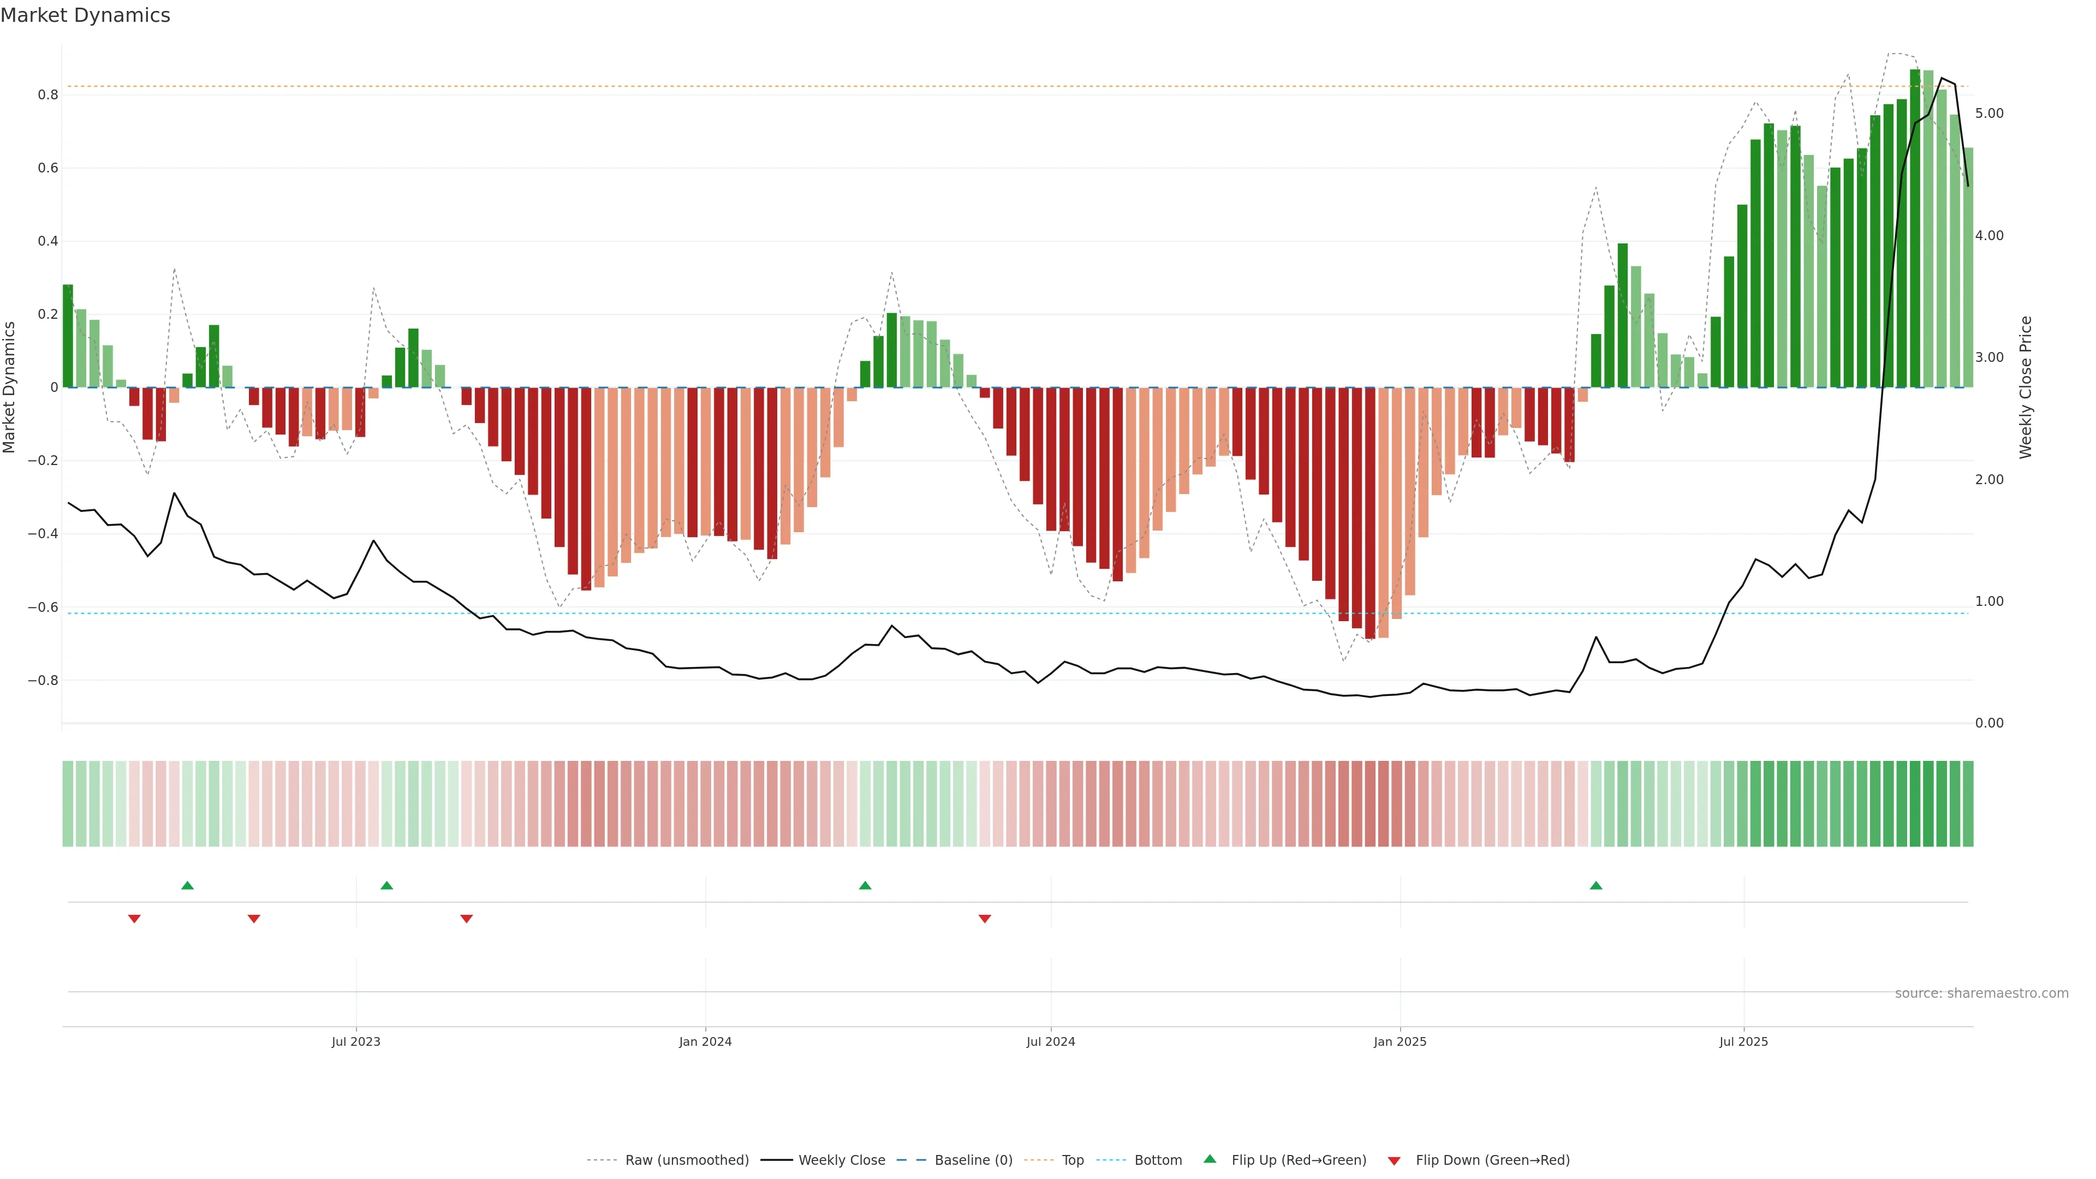Click the Weekly Close Price axis label
The height and width of the screenshot is (1179, 2096).
[x=2025, y=388]
